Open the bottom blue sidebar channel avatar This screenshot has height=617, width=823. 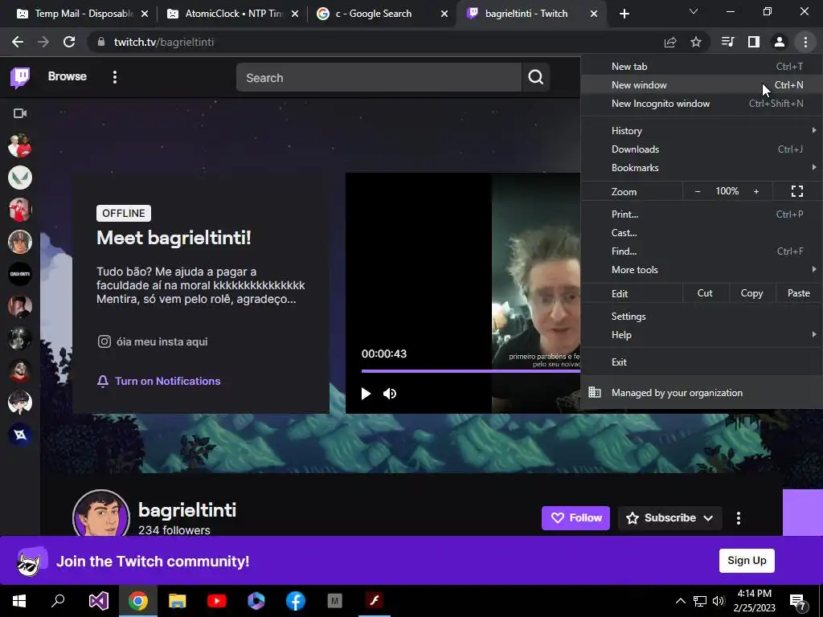point(20,435)
